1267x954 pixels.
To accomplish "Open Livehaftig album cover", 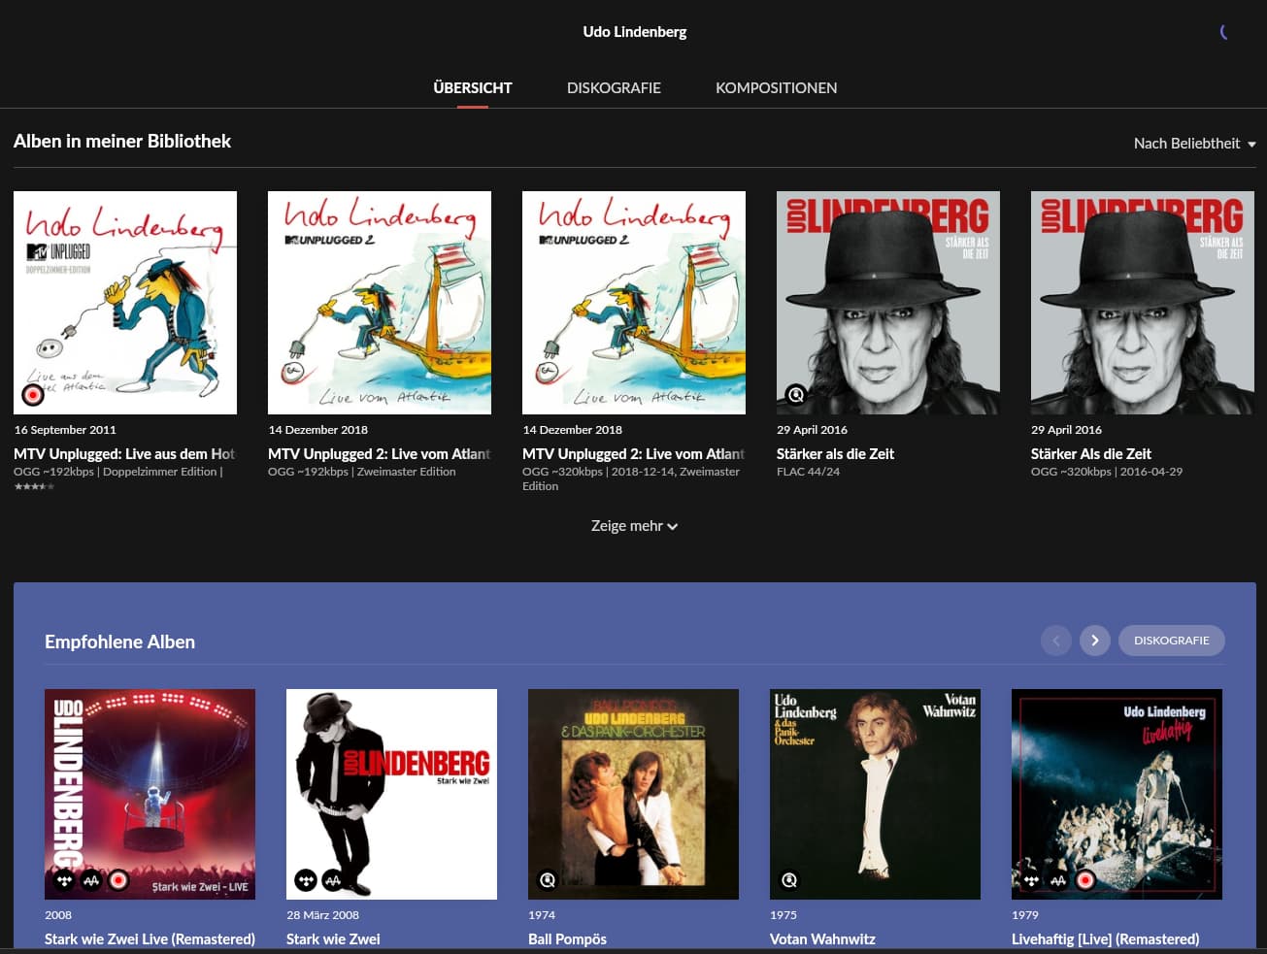I will [x=1117, y=794].
